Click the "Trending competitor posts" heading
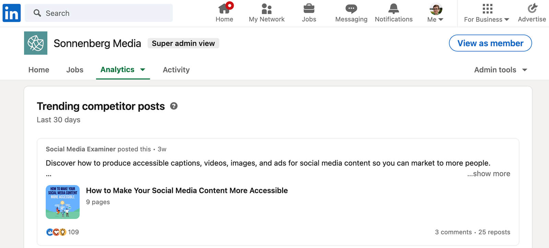Image resolution: width=549 pixels, height=248 pixels. click(x=101, y=106)
